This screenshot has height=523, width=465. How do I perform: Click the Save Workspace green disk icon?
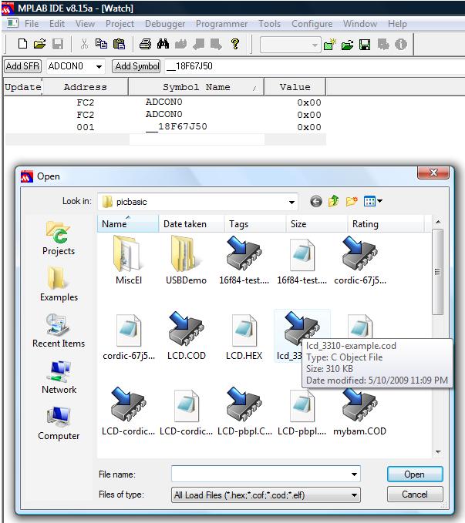point(365,45)
